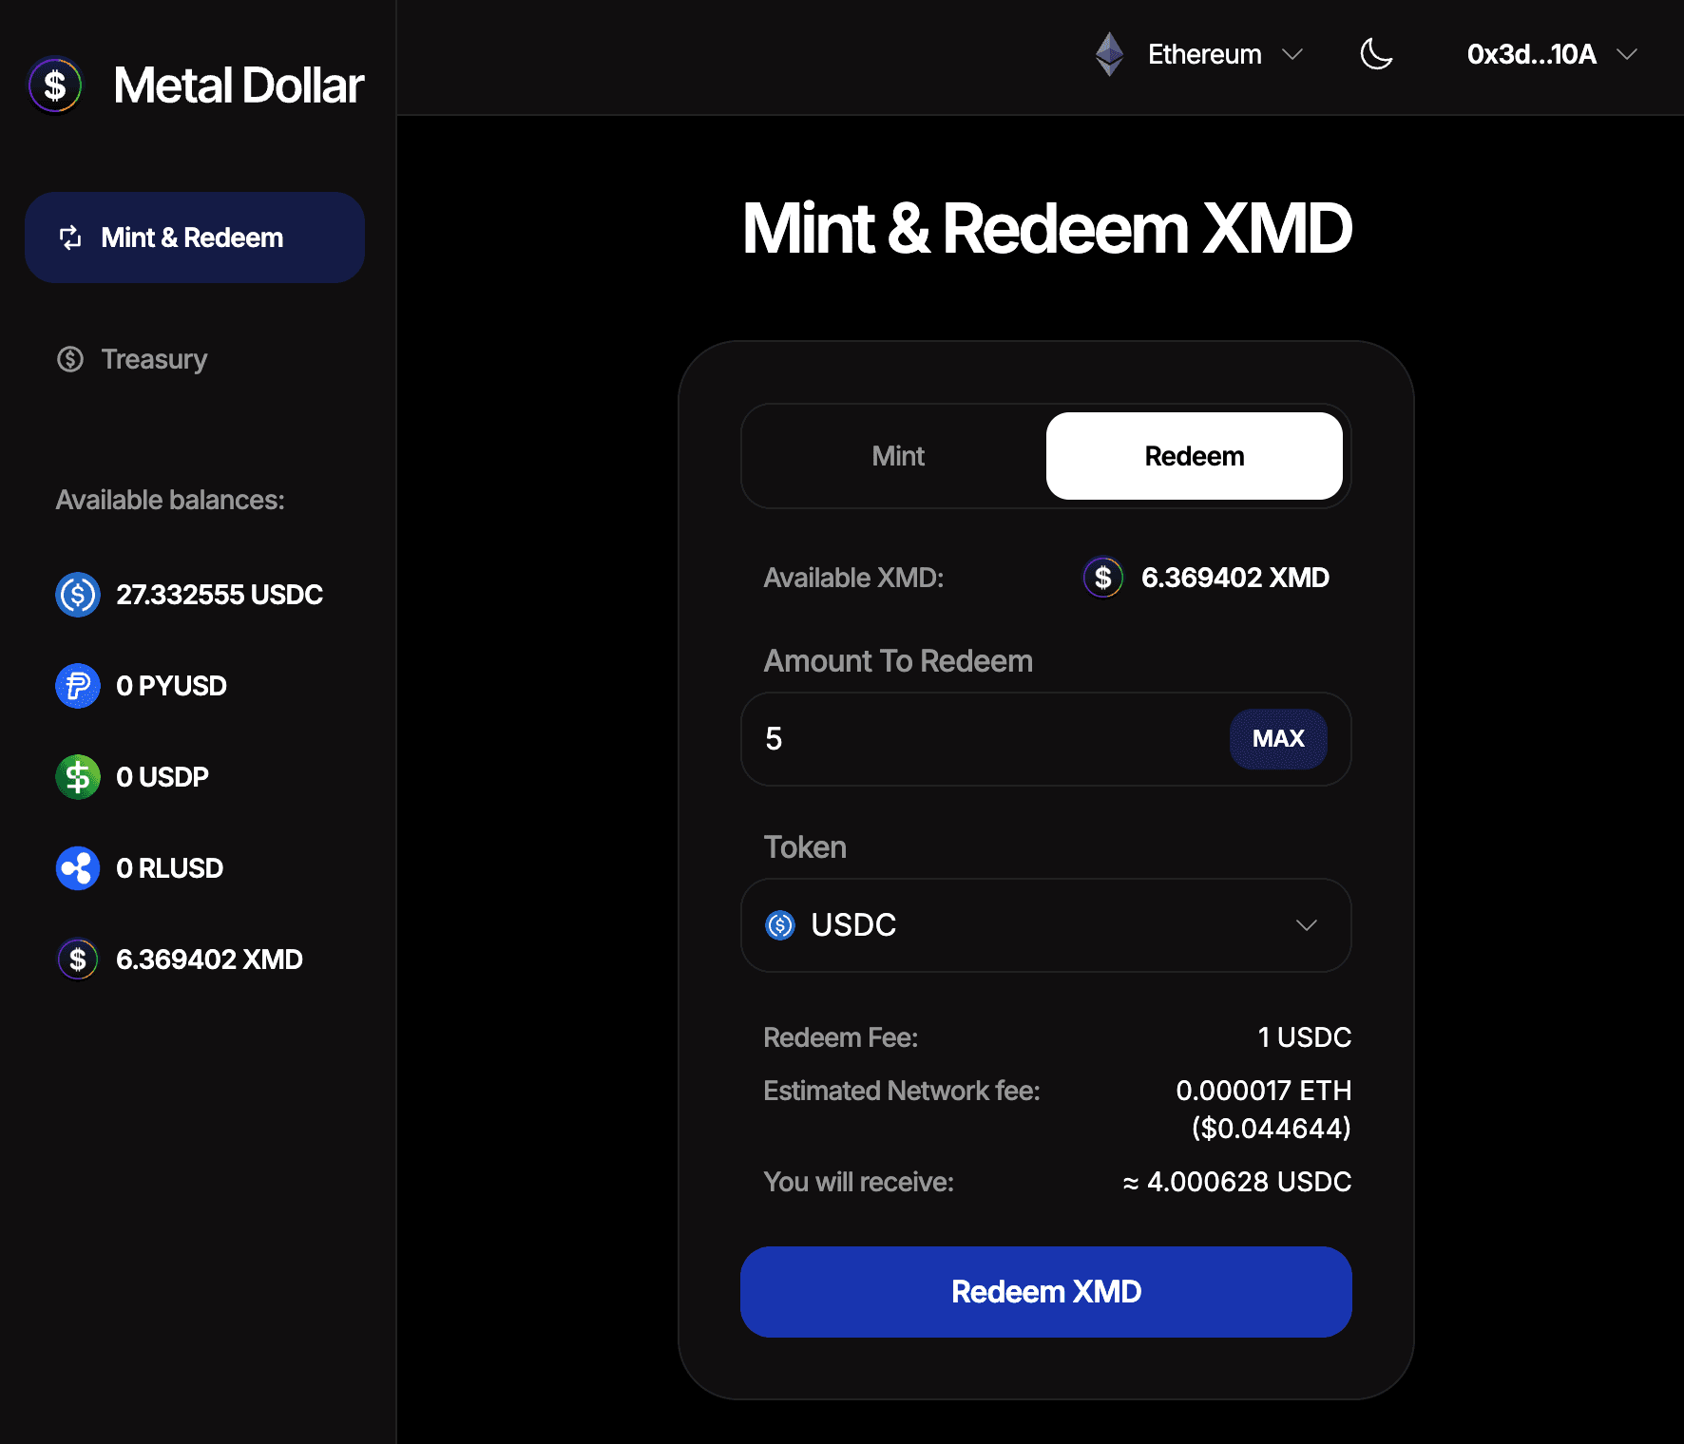This screenshot has height=1444, width=1684.
Task: Click the Mint & Redeem swap icon
Action: tap(70, 237)
